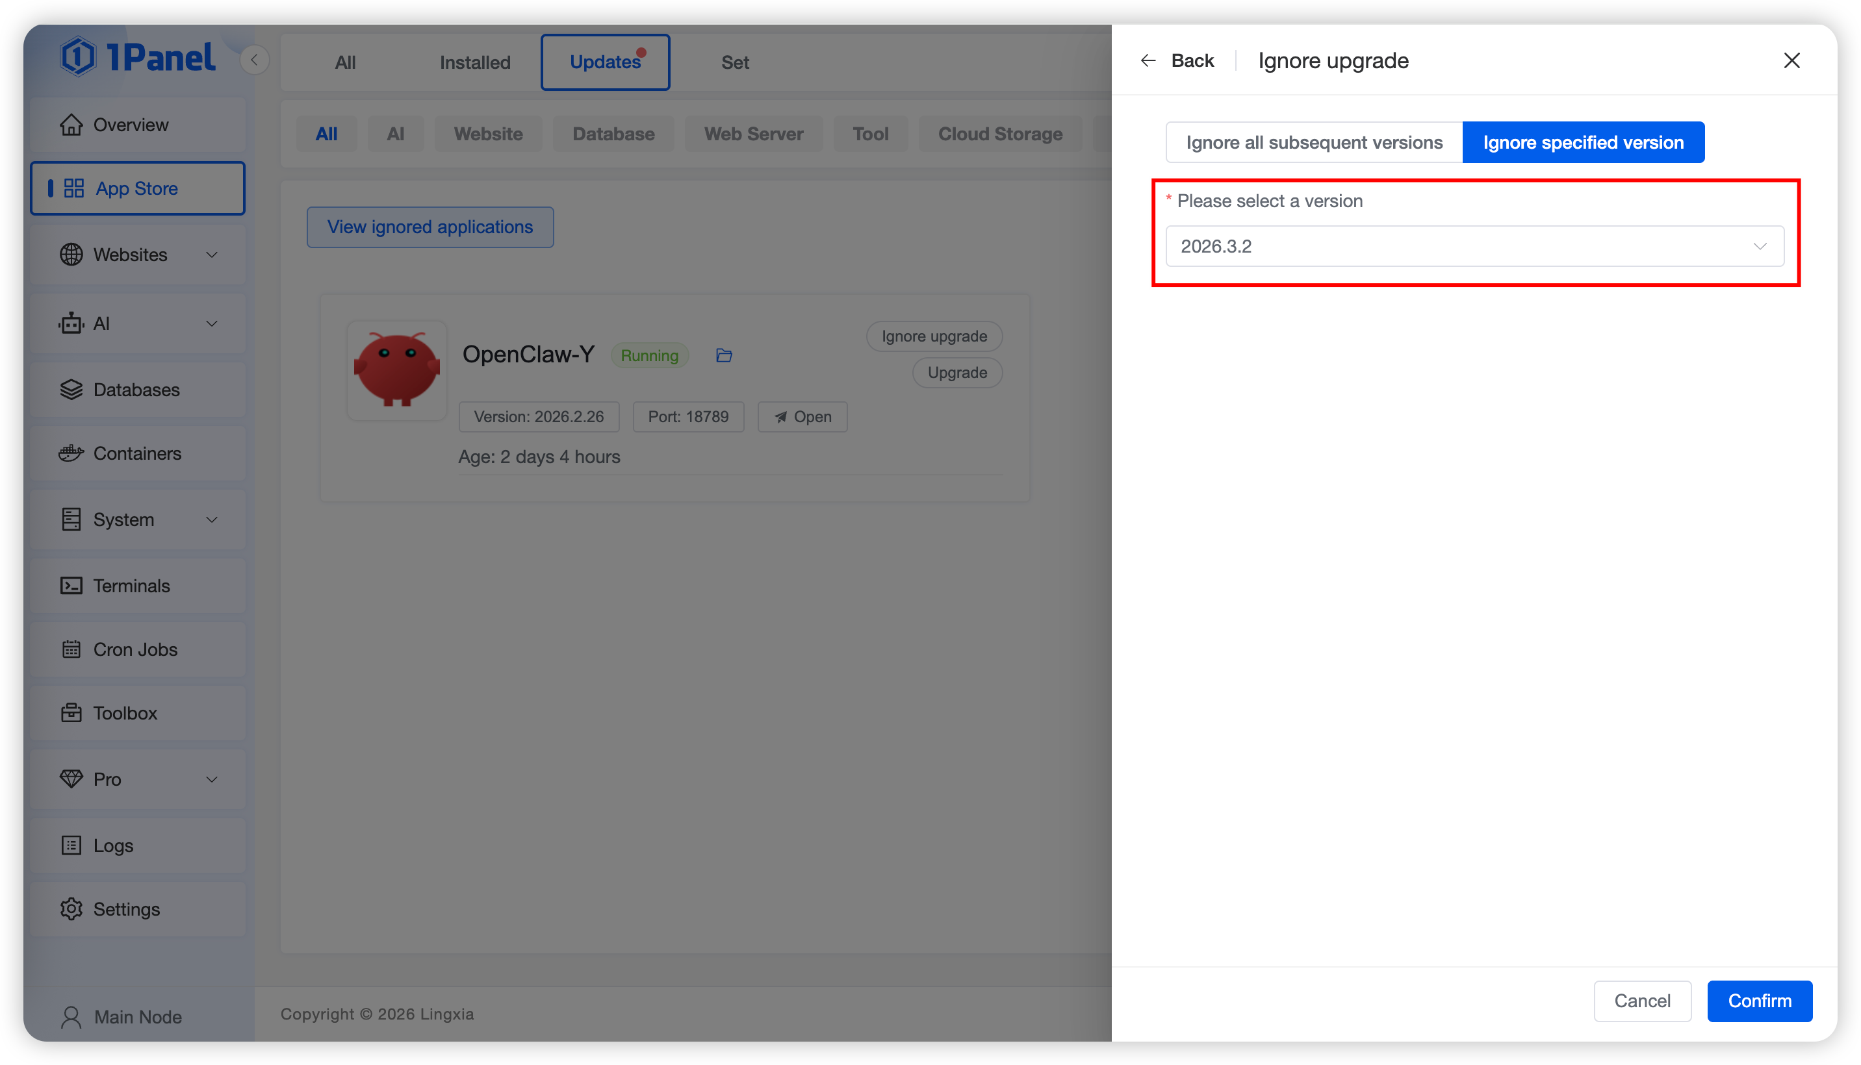Click the Settings gear icon
This screenshot has height=1065, width=1861.
point(71,909)
